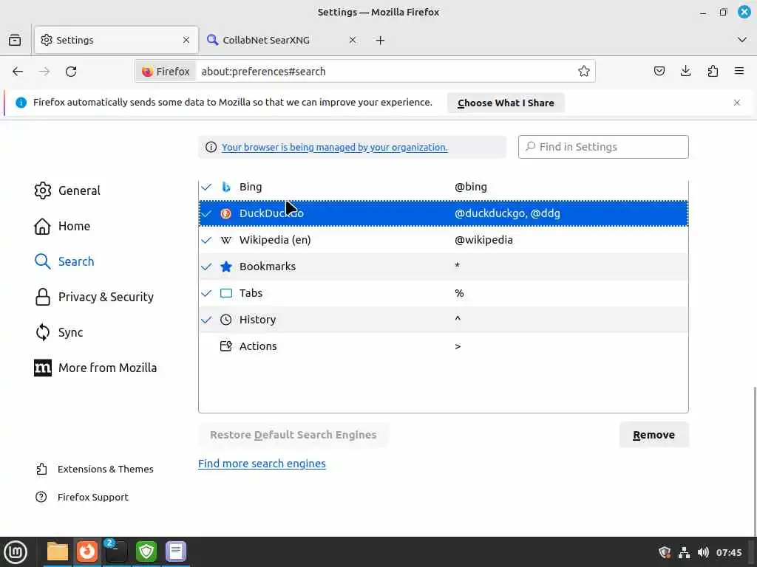
Task: Remove the selected search engine
Action: (654, 435)
